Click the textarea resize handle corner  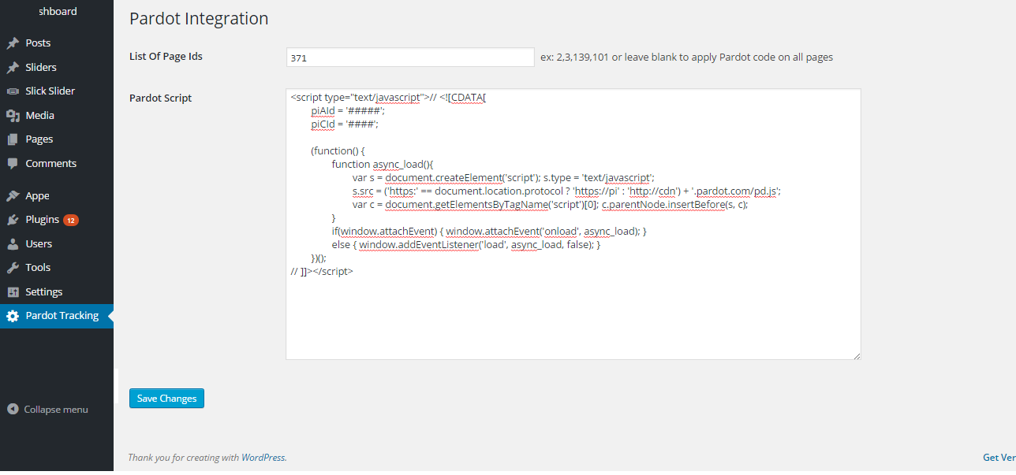(856, 355)
